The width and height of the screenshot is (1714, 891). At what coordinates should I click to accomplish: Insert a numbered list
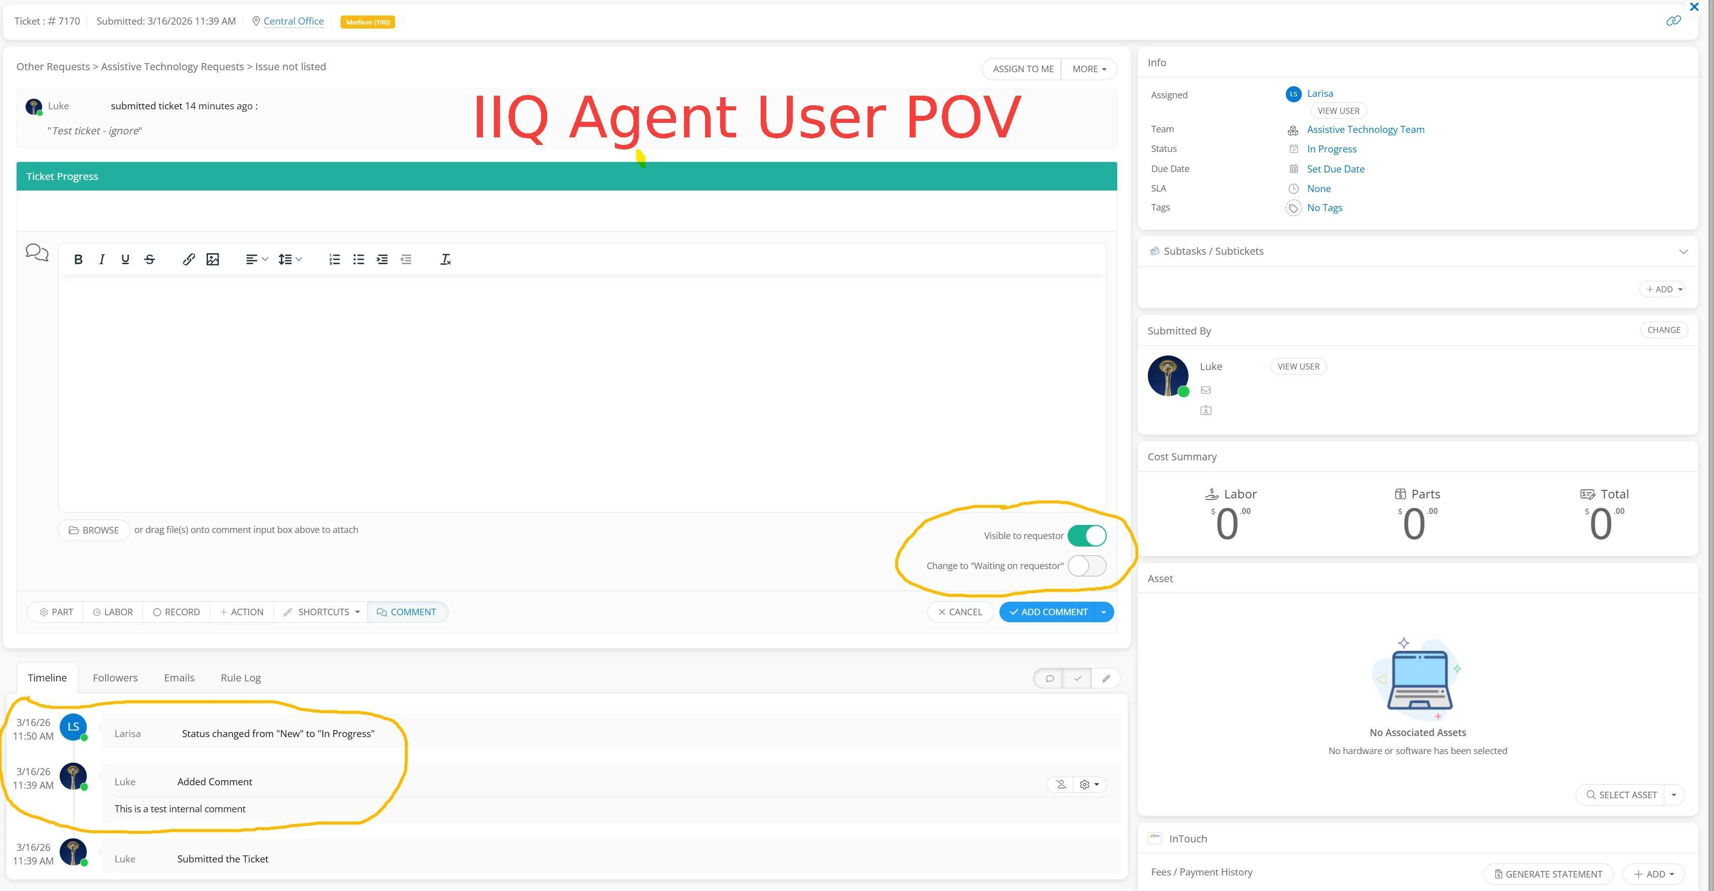click(x=334, y=260)
